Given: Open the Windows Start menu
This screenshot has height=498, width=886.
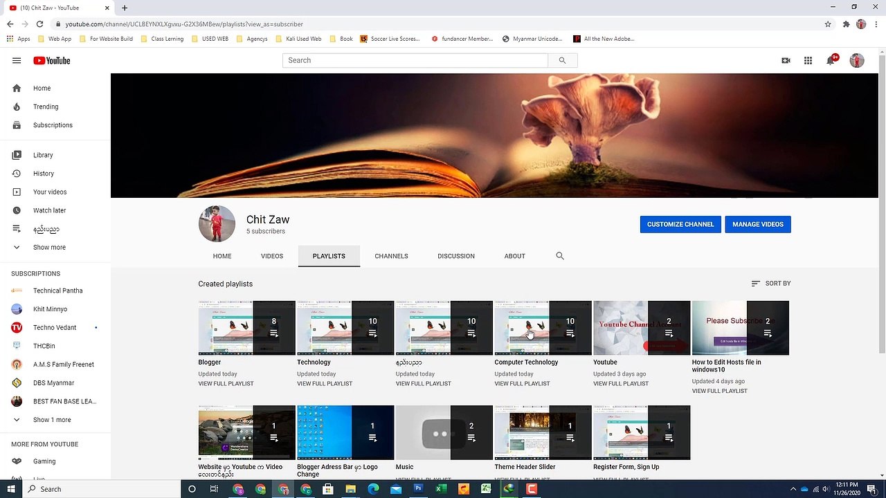Looking at the screenshot, I should (11, 489).
